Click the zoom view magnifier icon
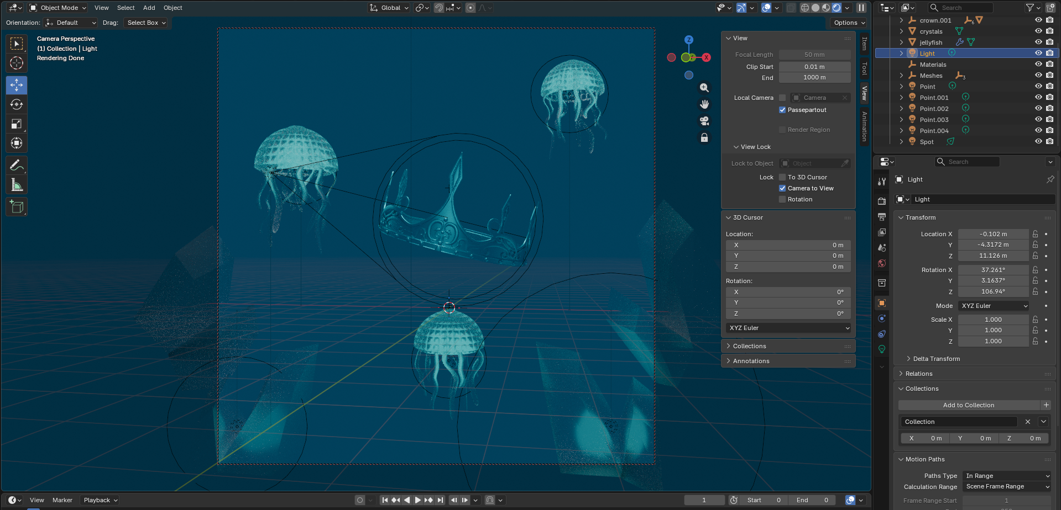Screen dimensions: 1061x510 point(704,88)
